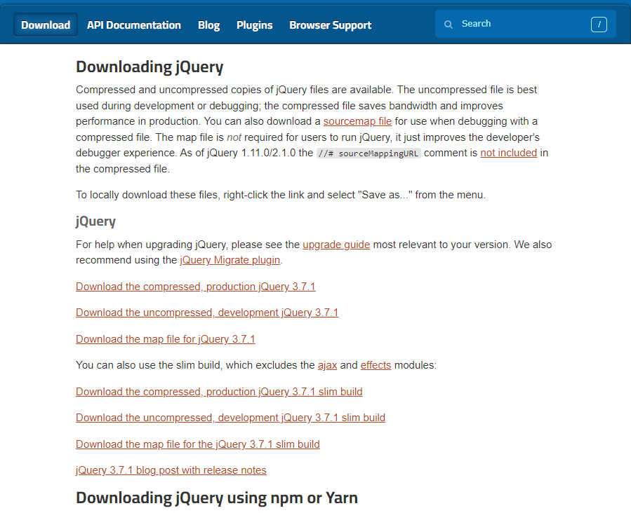Download the map file for jQuery 3.7.1
This screenshot has height=513, width=631.
point(166,339)
